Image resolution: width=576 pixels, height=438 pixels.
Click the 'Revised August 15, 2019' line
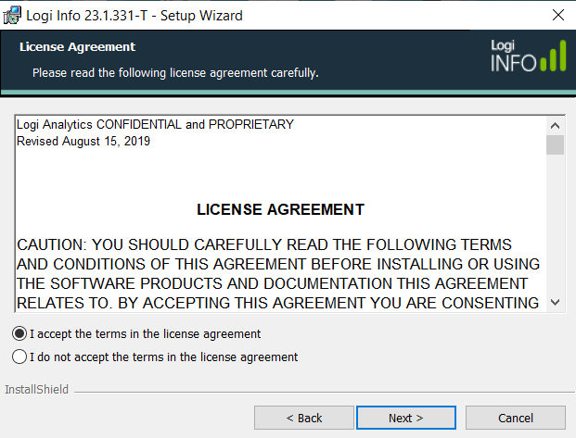pyautogui.click(x=83, y=142)
